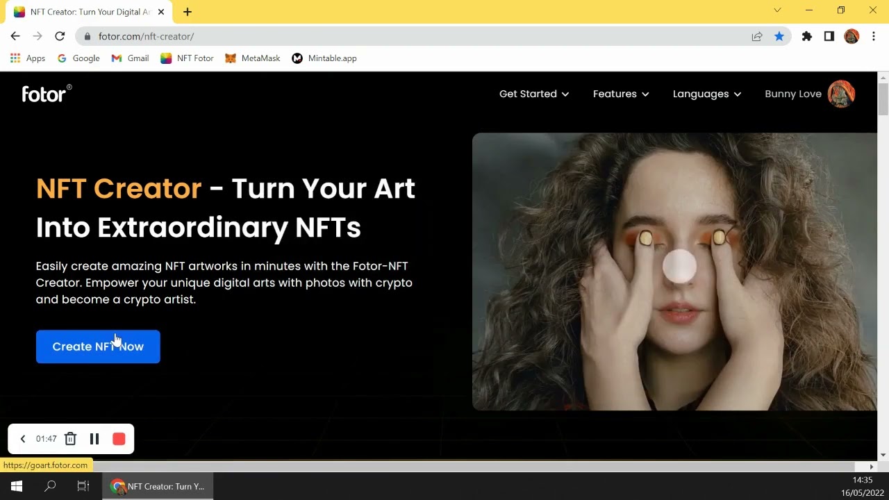Go back in browser history
Viewport: 889px width, 500px height.
click(x=15, y=36)
